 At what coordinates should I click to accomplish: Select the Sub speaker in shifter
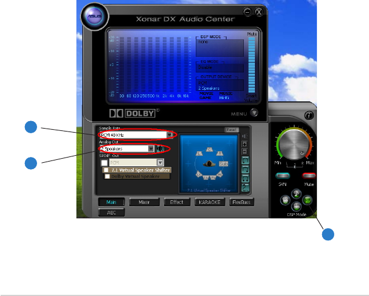click(x=223, y=164)
